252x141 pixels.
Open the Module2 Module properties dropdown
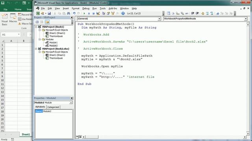[71, 103]
